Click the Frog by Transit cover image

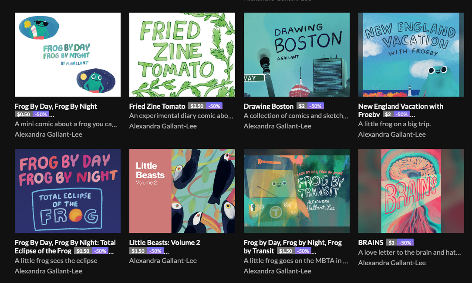pyautogui.click(x=297, y=191)
